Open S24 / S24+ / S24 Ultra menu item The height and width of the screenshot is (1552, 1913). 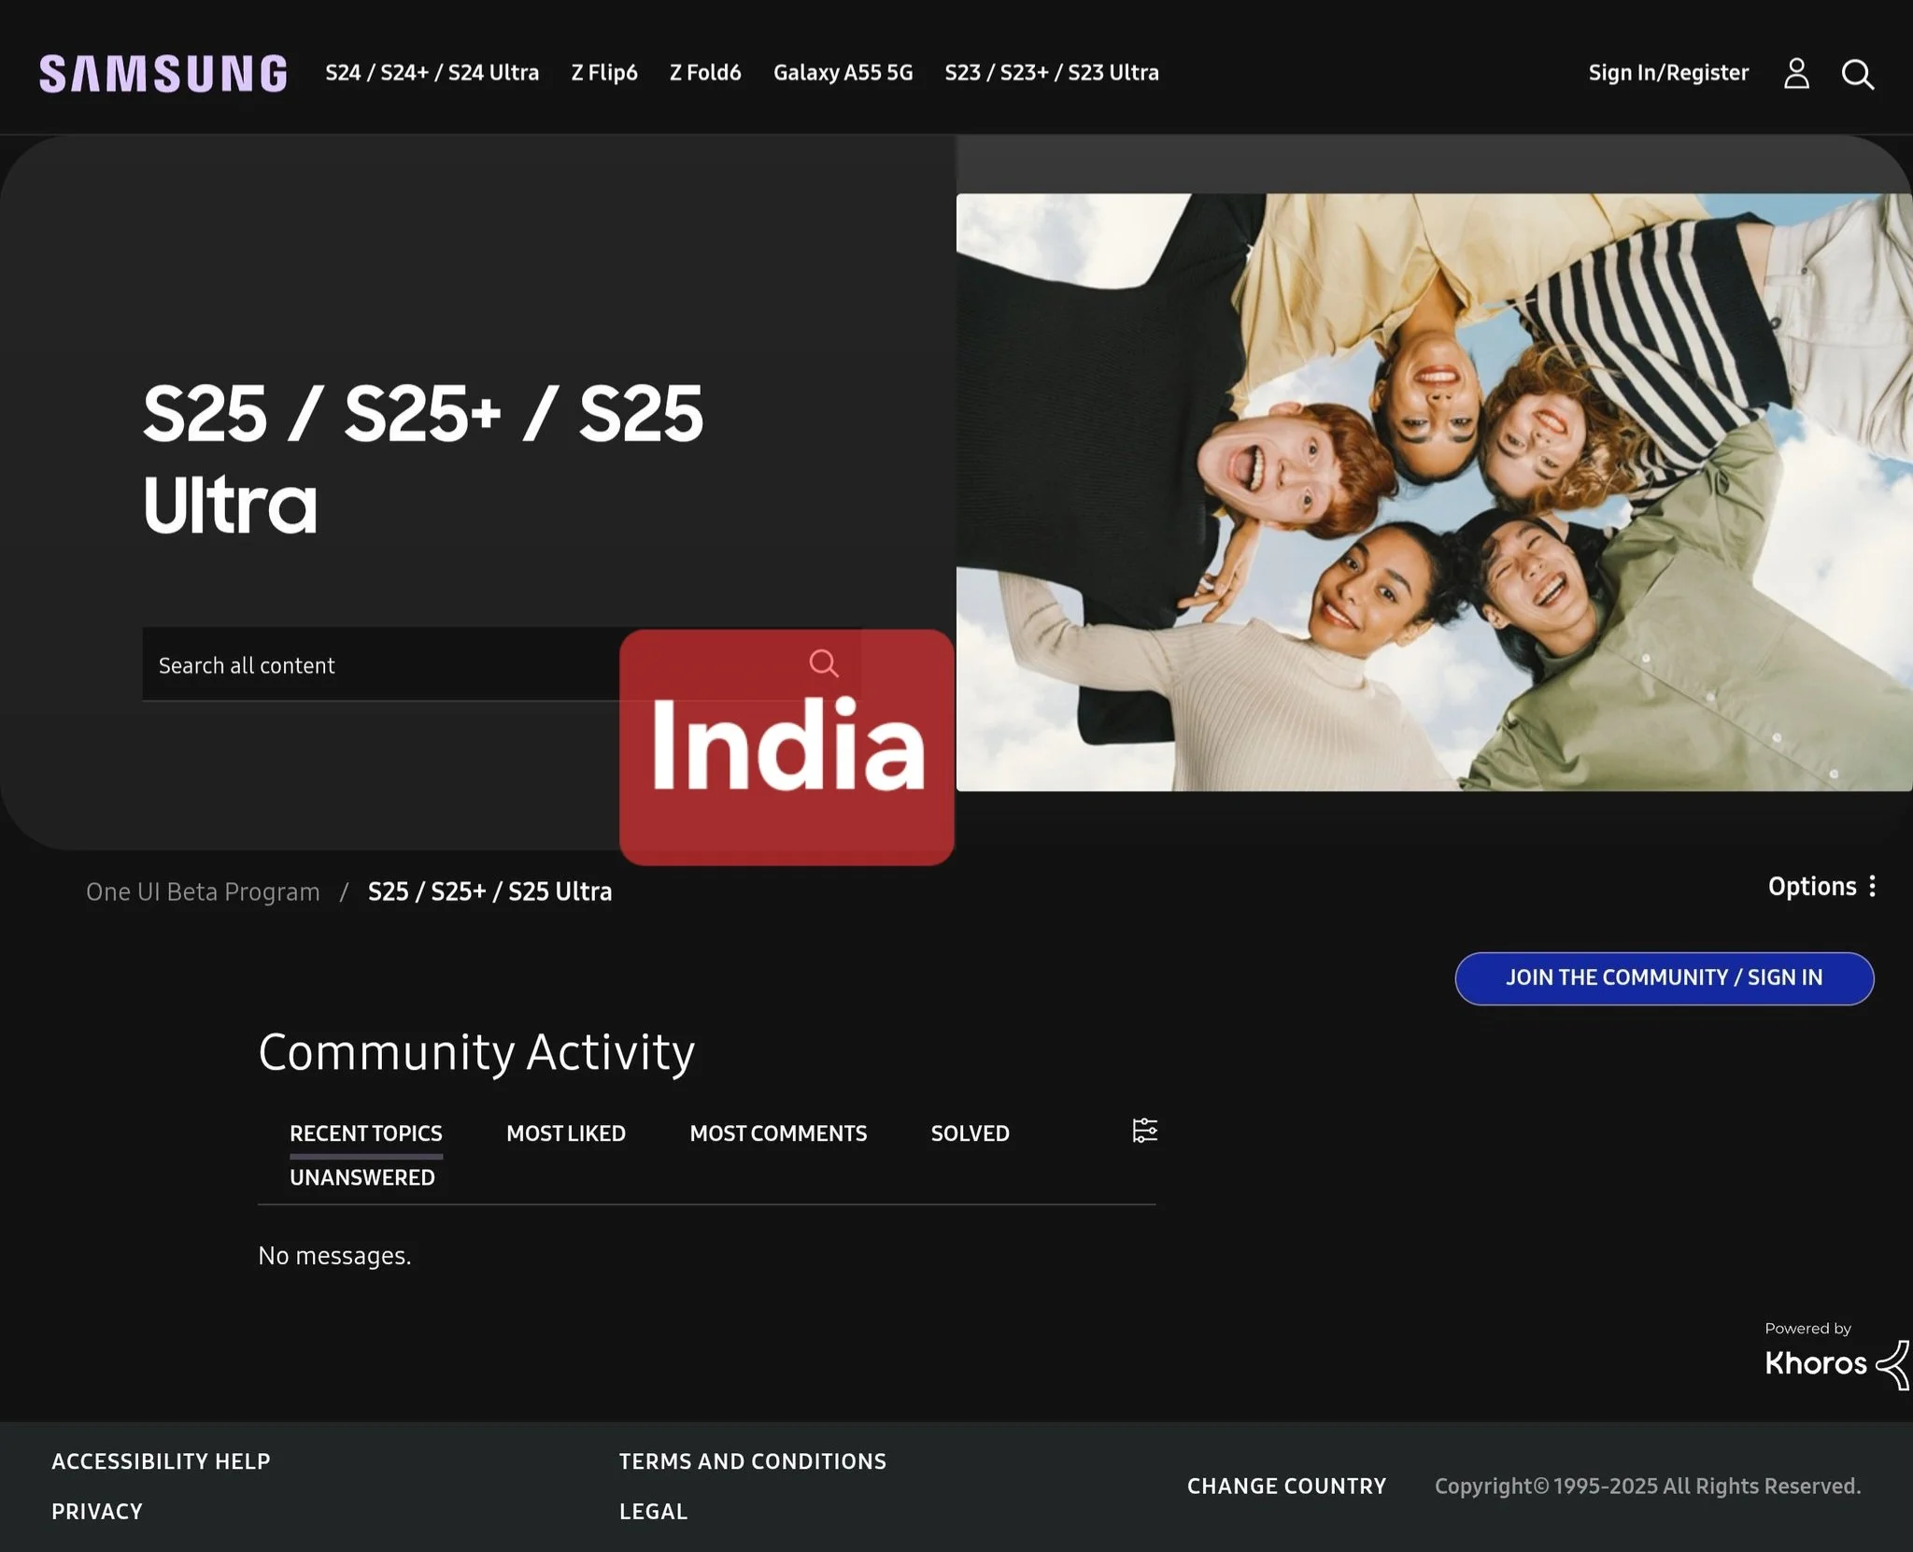(432, 73)
